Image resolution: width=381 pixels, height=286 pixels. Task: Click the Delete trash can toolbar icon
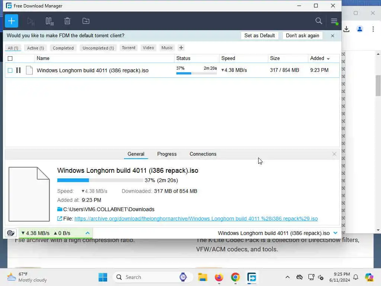[x=67, y=21]
